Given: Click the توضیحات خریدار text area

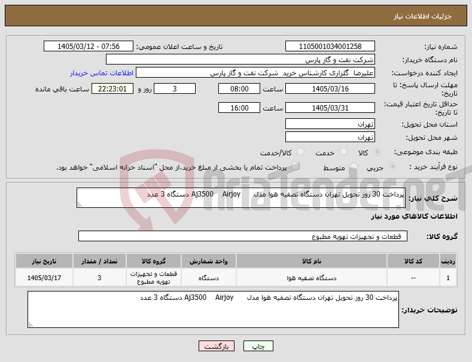Looking at the screenshot, I should pyautogui.click(x=213, y=309).
